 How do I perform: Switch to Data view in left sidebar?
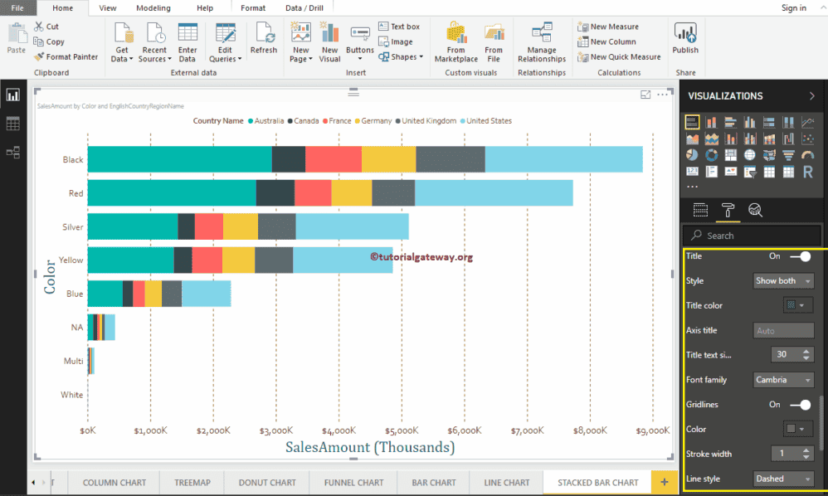coord(13,123)
